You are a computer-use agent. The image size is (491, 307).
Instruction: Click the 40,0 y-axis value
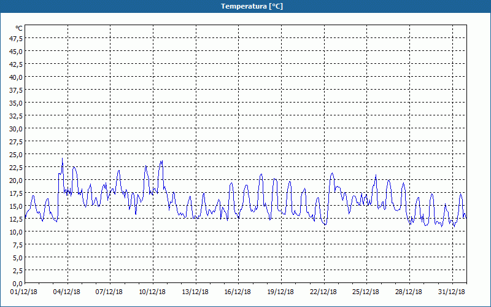point(17,77)
